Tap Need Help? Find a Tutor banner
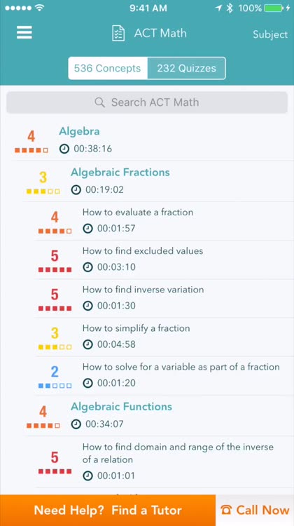 [x=108, y=511]
